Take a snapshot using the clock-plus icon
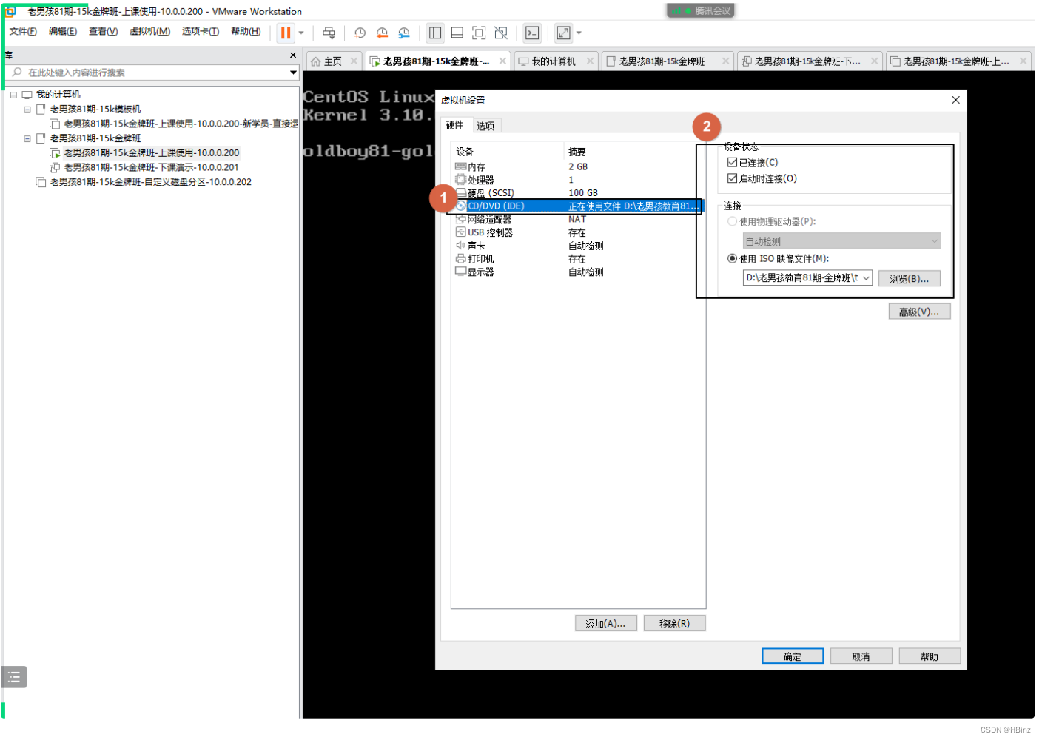Screen dimensions: 1042x740 coord(360,33)
